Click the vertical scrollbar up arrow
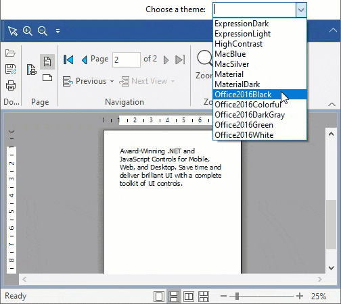 click(331, 134)
